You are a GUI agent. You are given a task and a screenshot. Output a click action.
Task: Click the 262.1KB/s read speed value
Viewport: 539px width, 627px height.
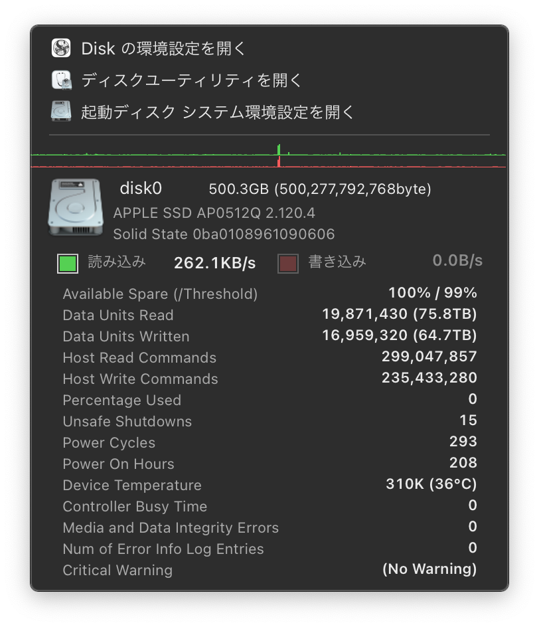point(214,263)
